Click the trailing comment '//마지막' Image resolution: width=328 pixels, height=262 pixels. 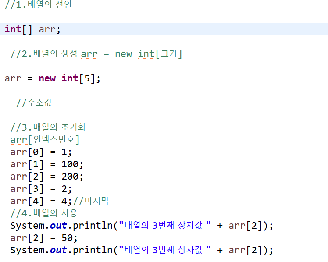(x=91, y=201)
